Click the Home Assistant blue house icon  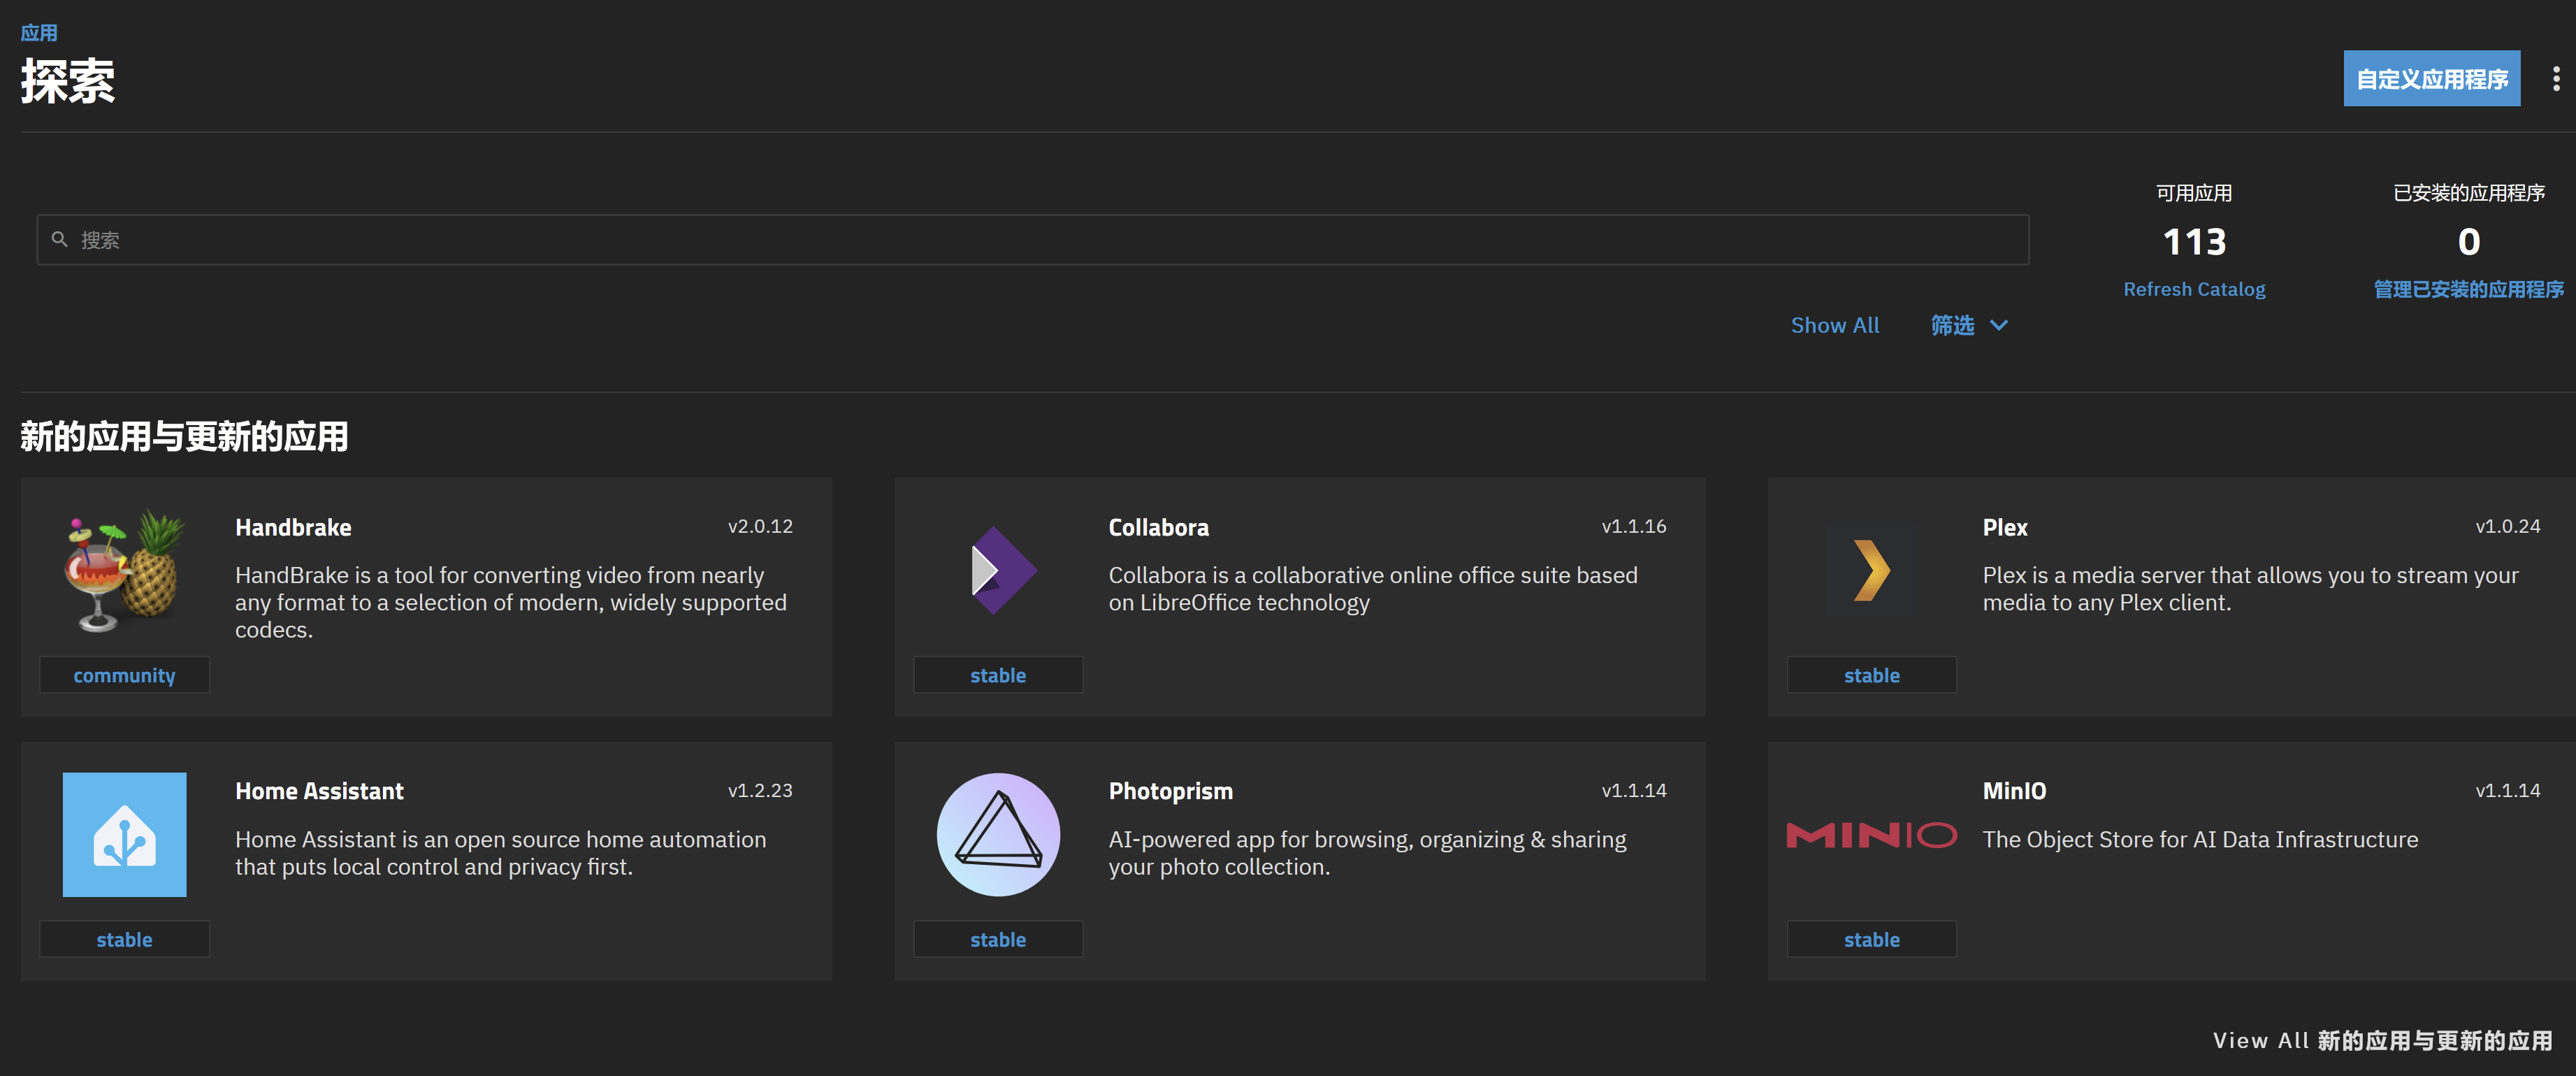(124, 834)
